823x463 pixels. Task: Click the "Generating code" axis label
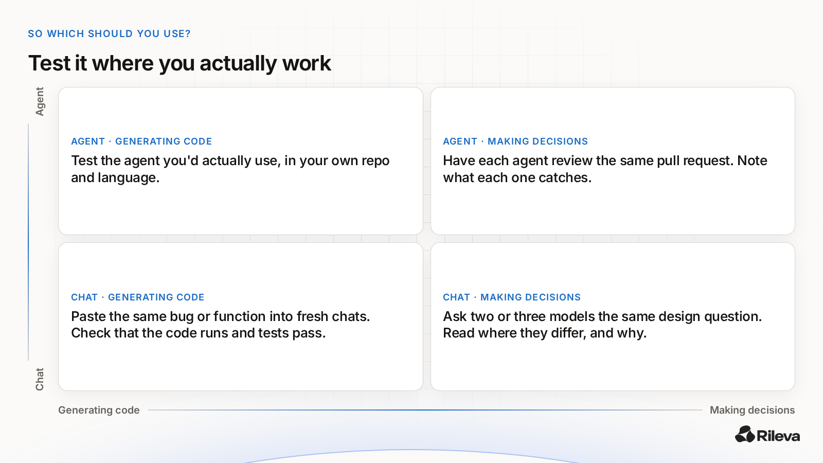click(x=99, y=410)
